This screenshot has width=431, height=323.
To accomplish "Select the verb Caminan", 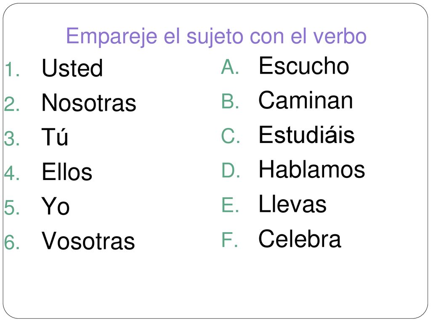I will point(306,101).
